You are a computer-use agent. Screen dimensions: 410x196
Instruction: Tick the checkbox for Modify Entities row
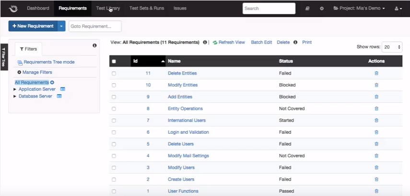pos(114,85)
